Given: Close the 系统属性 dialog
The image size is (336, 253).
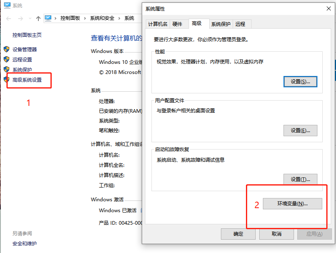Looking at the screenshot, I should [328, 8].
